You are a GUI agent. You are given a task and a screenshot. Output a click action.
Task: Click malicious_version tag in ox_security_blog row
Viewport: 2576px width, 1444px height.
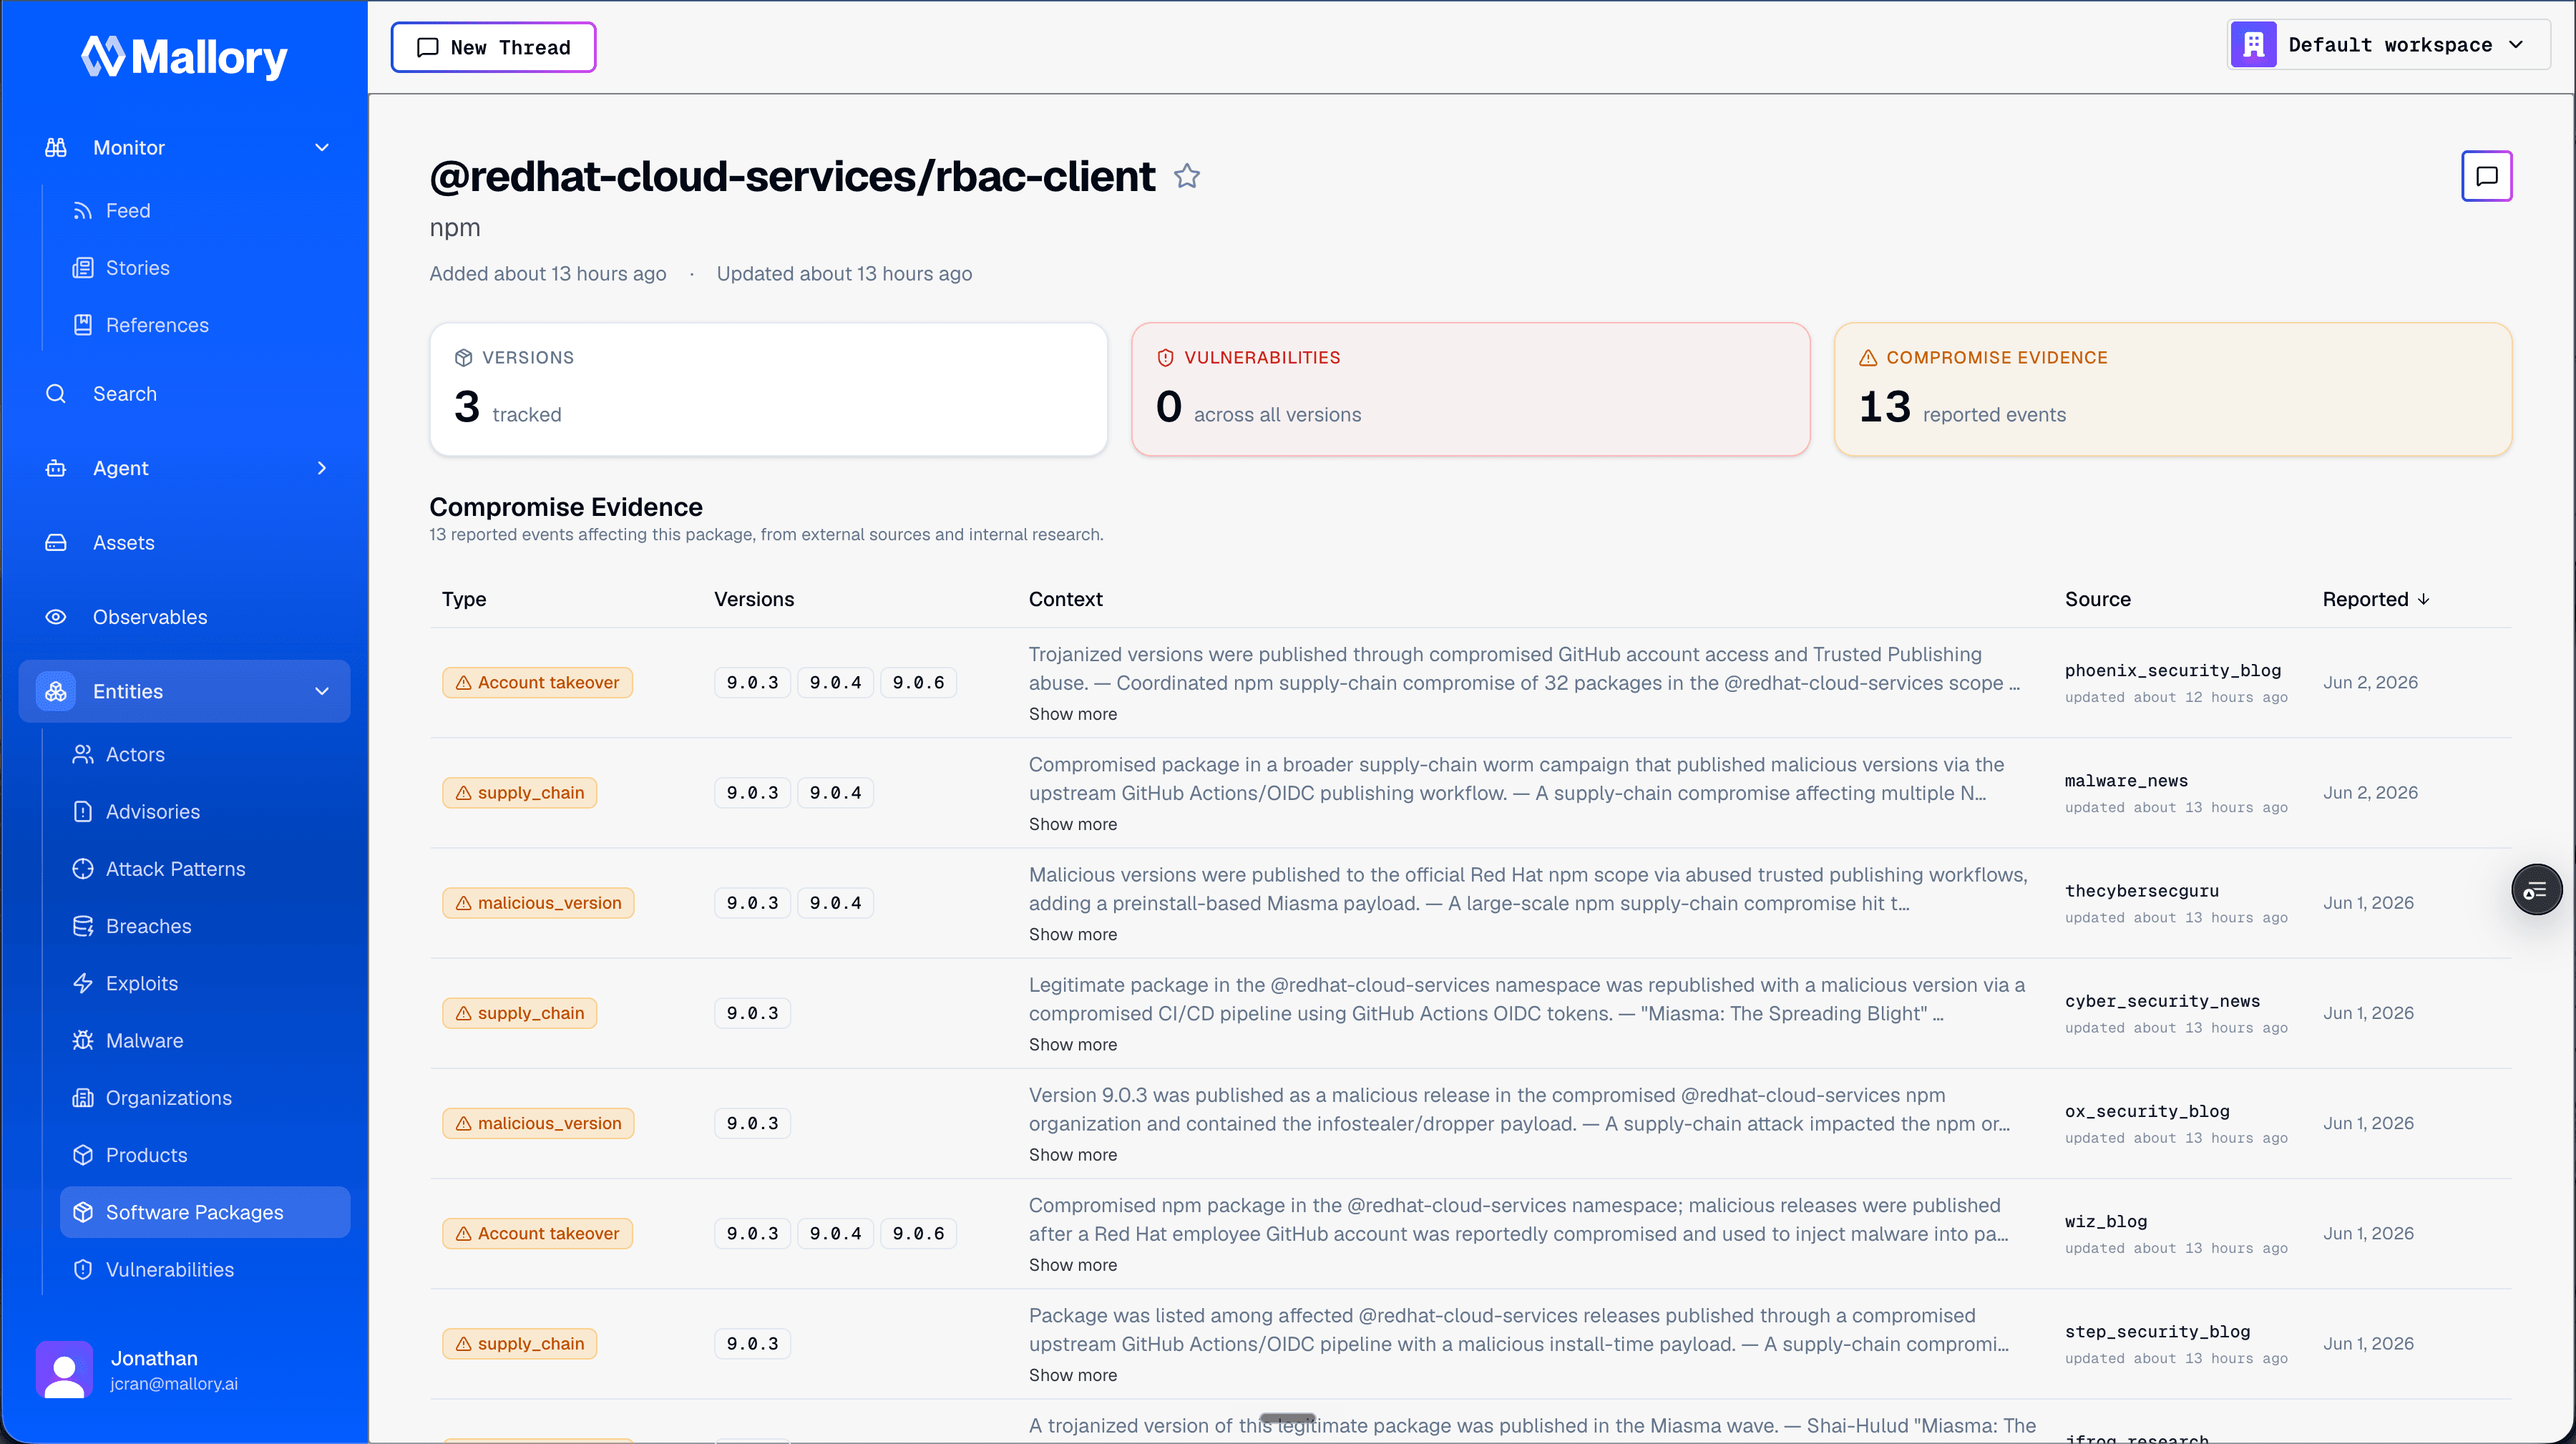click(x=538, y=1123)
